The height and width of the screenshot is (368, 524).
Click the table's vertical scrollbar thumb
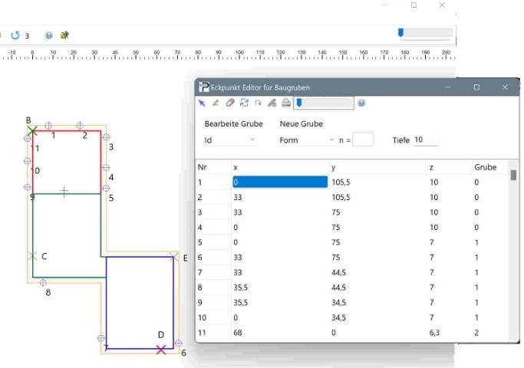[513, 175]
